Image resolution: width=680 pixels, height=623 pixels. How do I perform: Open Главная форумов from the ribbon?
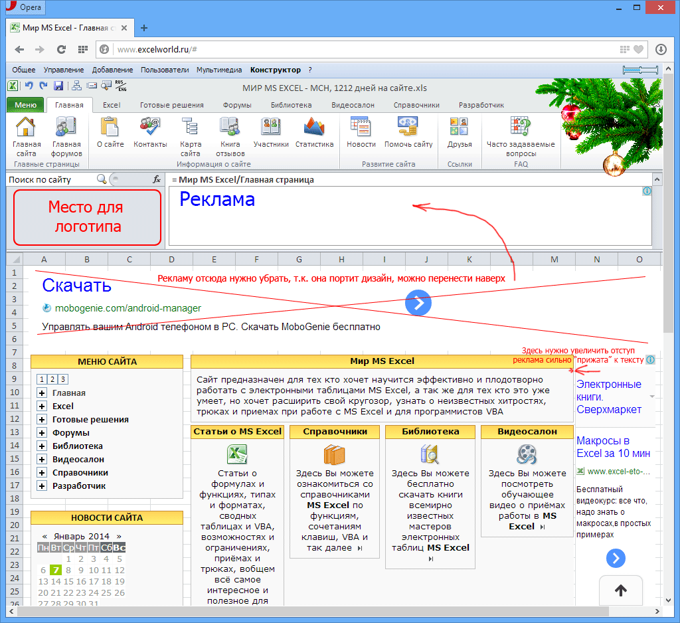66,127
